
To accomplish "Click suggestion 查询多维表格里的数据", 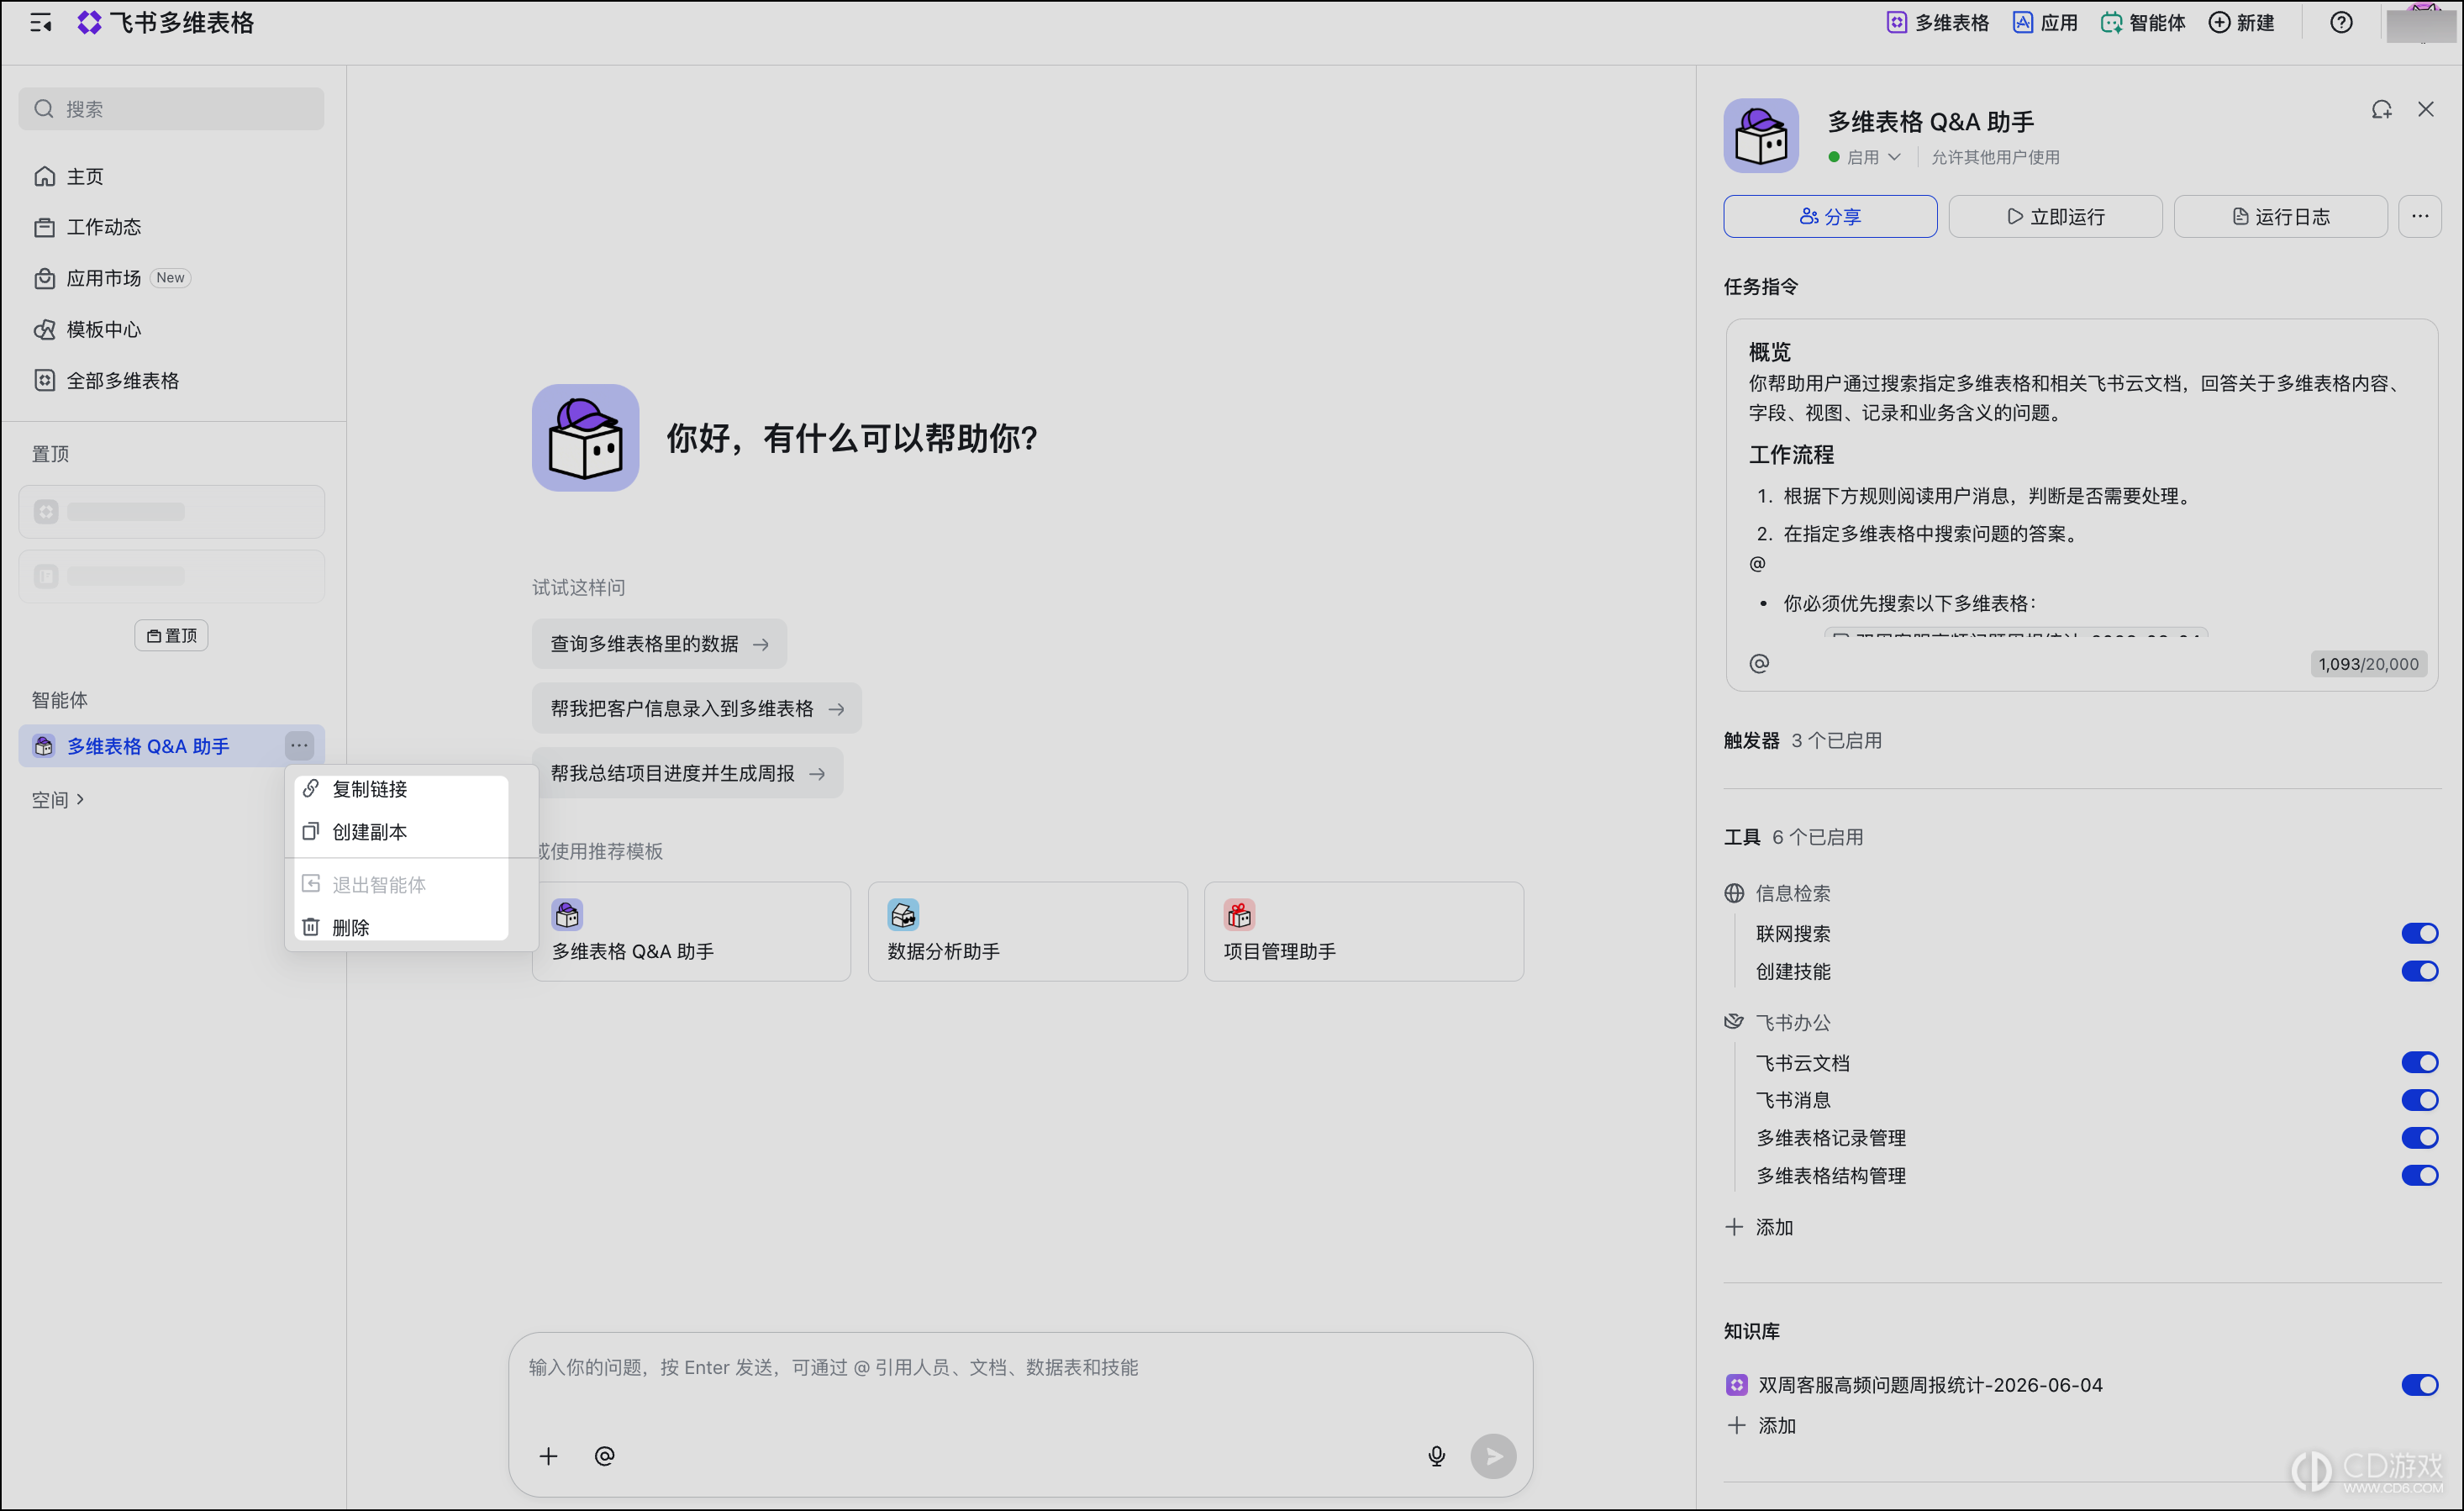I will click(659, 644).
